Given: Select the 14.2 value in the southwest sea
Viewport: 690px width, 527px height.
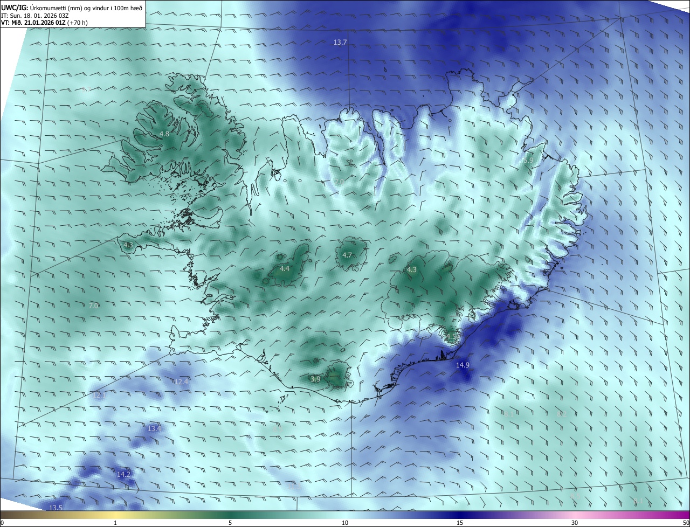Looking at the screenshot, I should (123, 474).
